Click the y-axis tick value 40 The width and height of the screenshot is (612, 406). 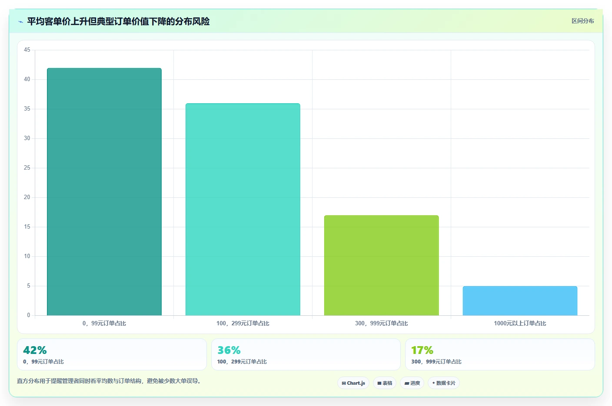click(27, 79)
